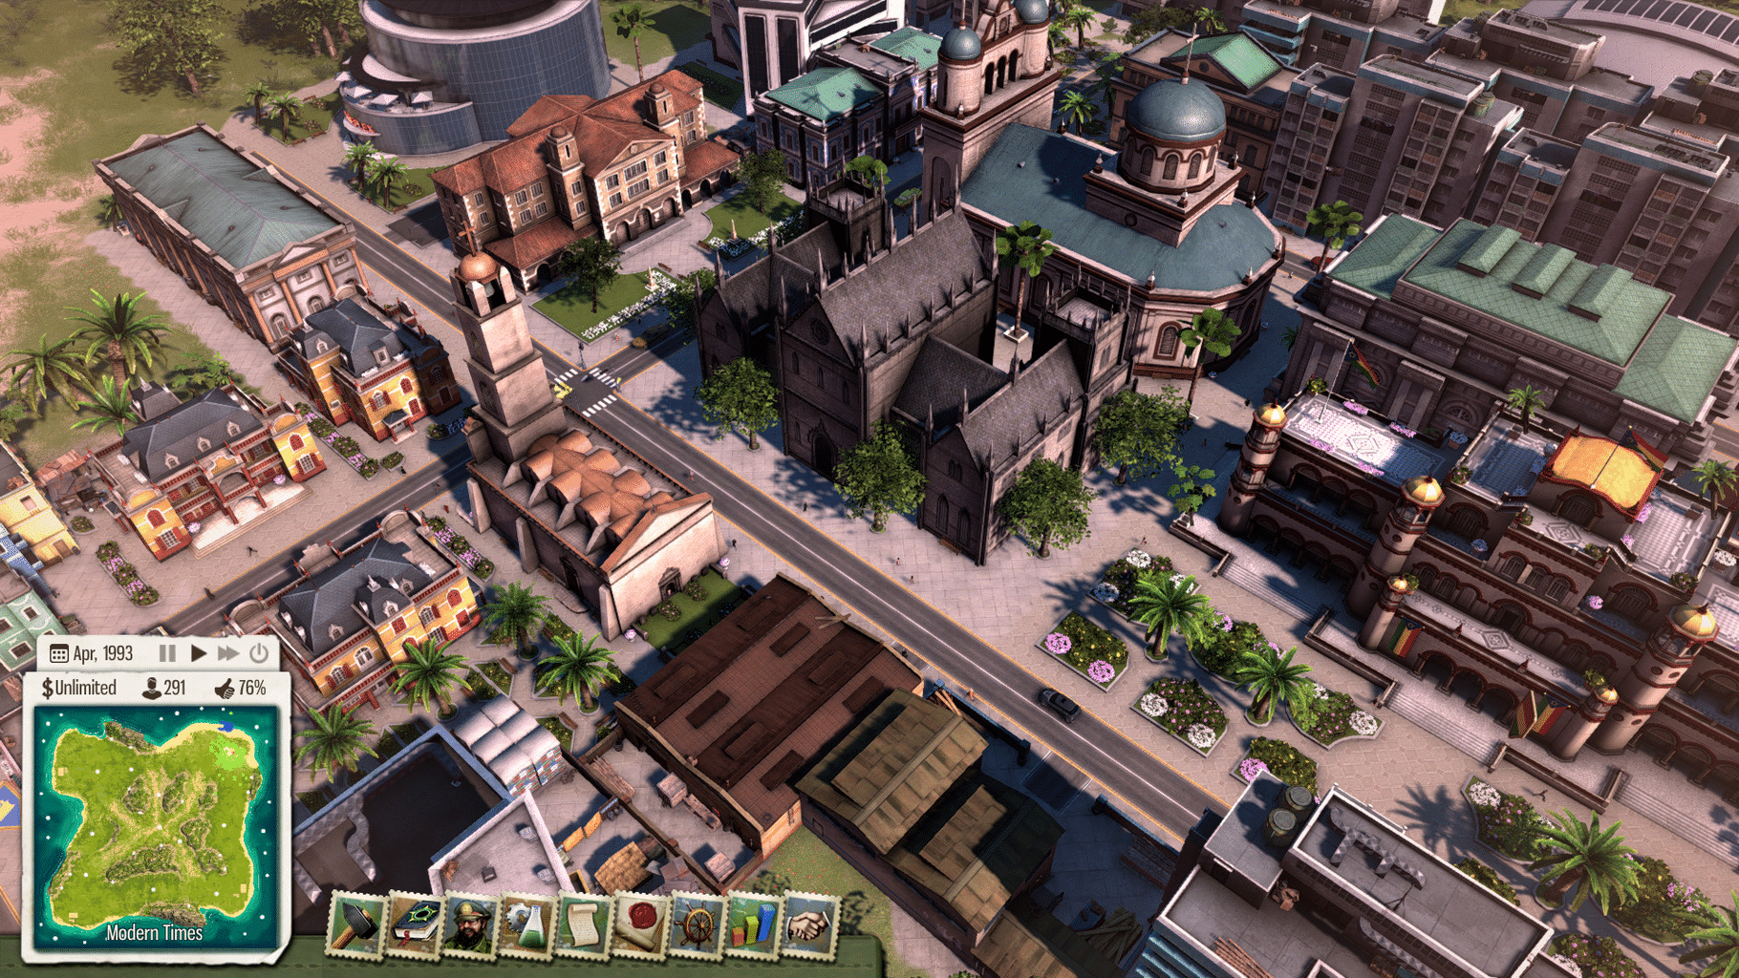The width and height of the screenshot is (1739, 978).
Task: Click the $Unlimited treasury indicator
Action: coord(78,688)
